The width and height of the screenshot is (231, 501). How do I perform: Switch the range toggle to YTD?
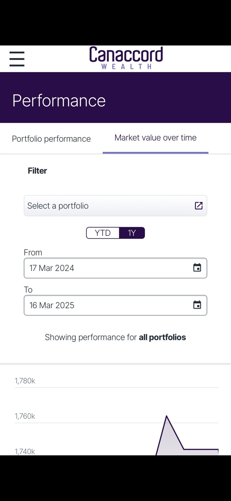103,233
